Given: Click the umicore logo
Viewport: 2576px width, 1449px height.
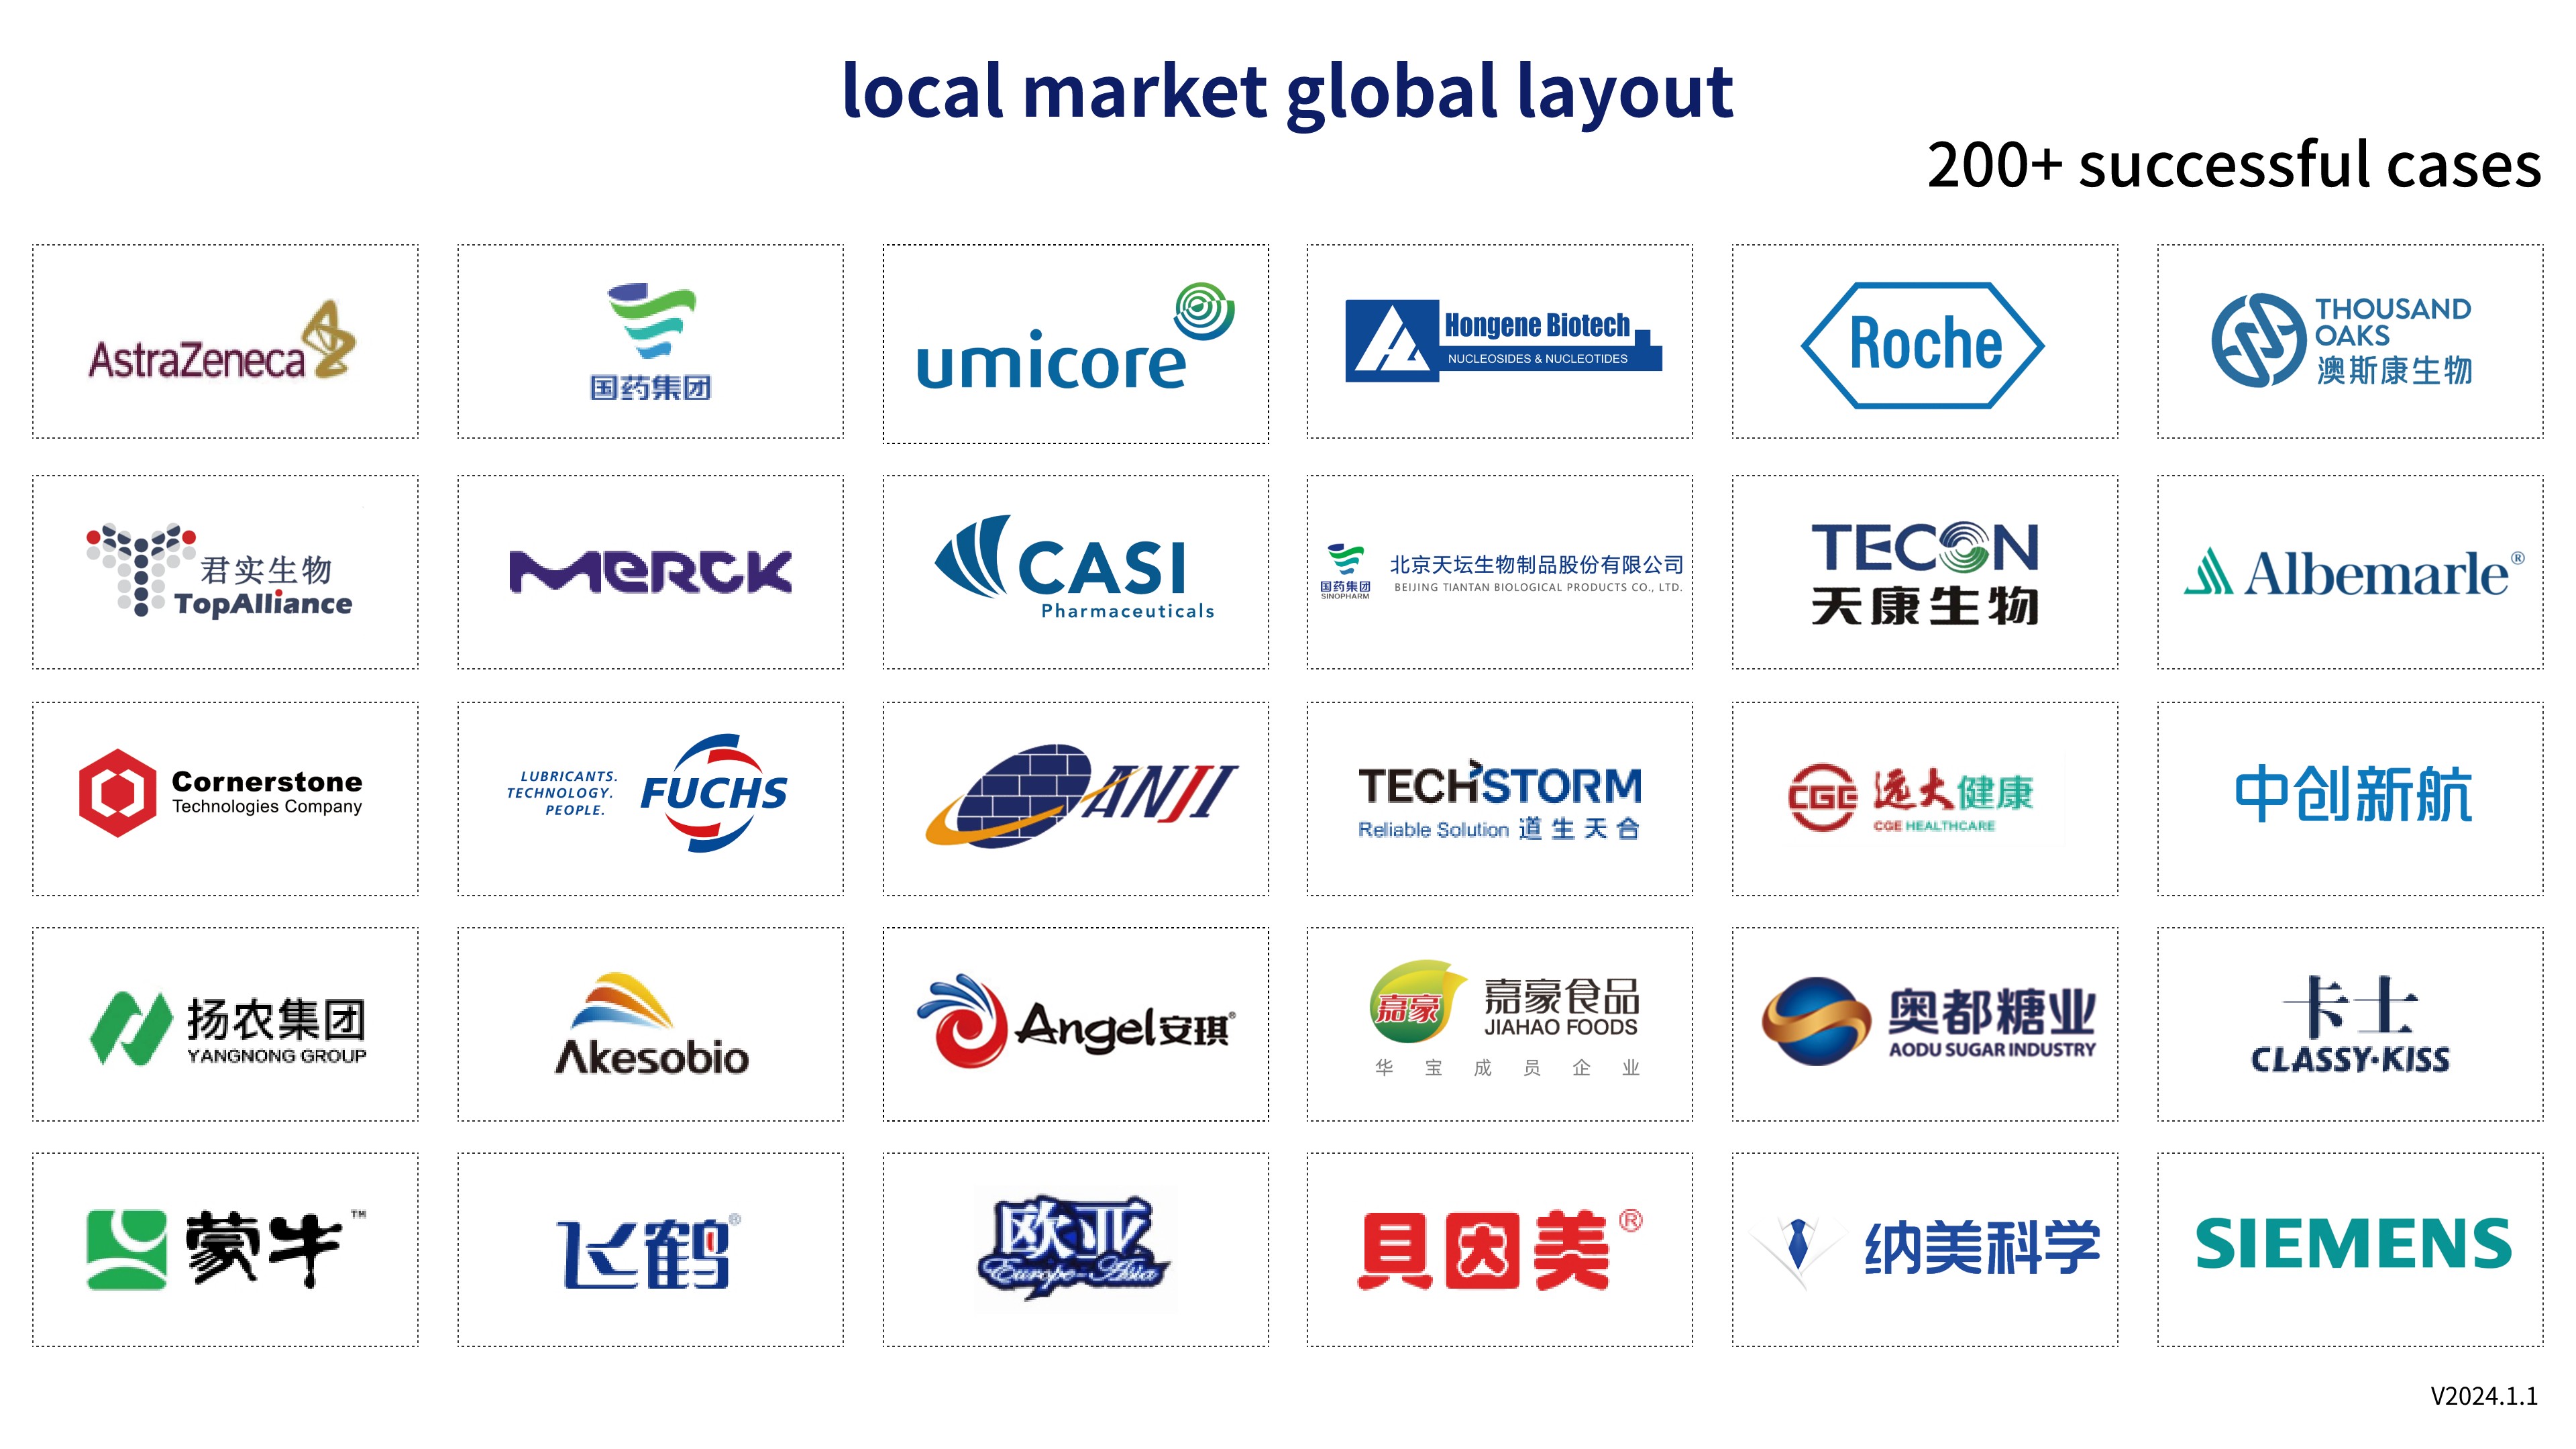Looking at the screenshot, I should pyautogui.click(x=1076, y=337).
